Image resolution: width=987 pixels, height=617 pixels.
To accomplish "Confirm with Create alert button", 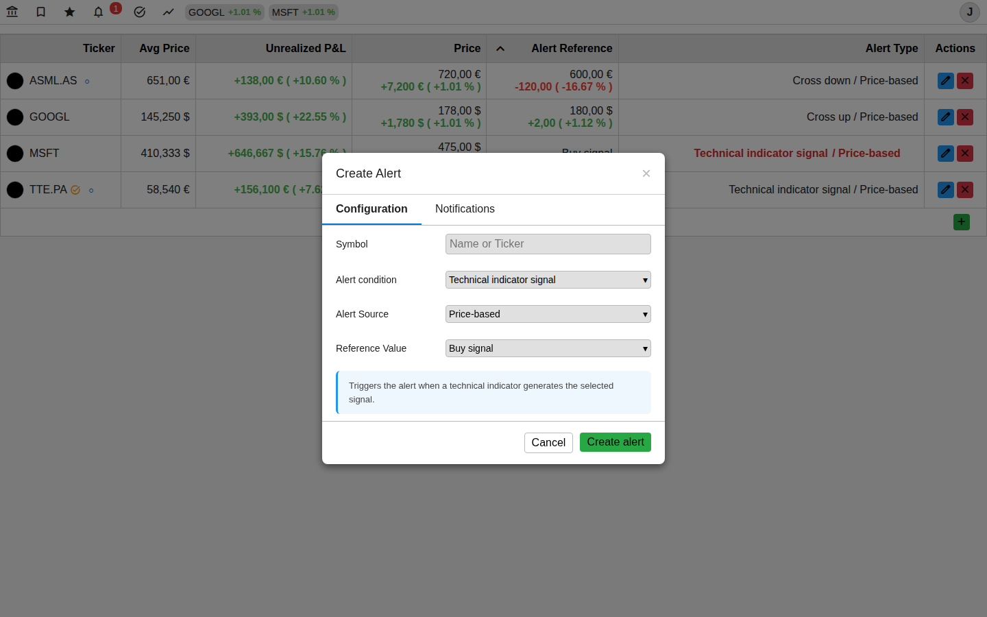I will coord(616,442).
